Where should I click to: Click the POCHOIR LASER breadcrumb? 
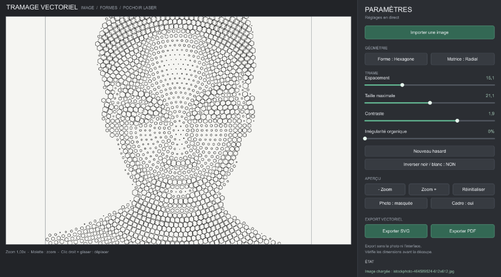140,8
